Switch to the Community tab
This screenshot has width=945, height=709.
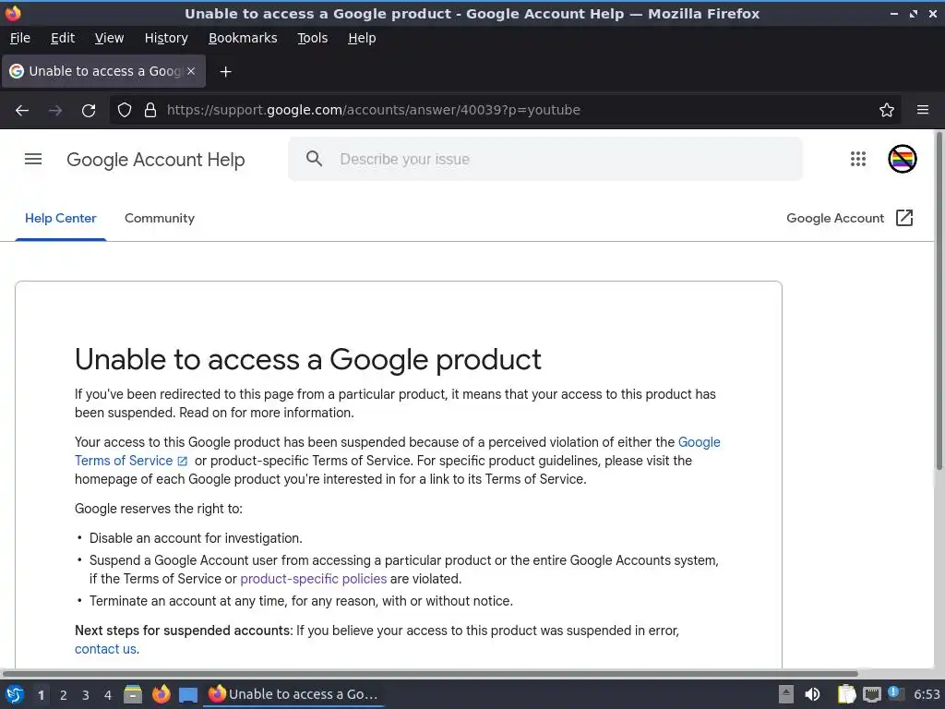(159, 218)
